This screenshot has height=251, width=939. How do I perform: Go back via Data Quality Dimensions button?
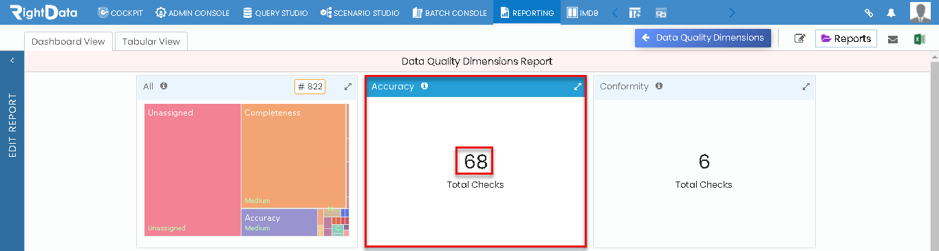coord(703,38)
